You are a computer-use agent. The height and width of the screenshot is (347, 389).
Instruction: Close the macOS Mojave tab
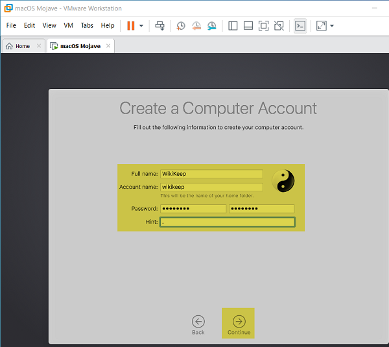click(x=108, y=46)
